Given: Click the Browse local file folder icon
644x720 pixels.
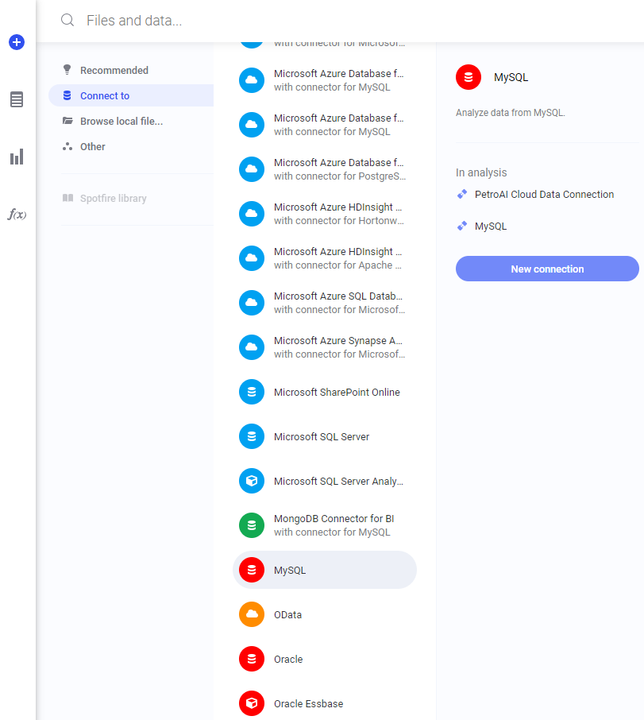Looking at the screenshot, I should pyautogui.click(x=67, y=121).
